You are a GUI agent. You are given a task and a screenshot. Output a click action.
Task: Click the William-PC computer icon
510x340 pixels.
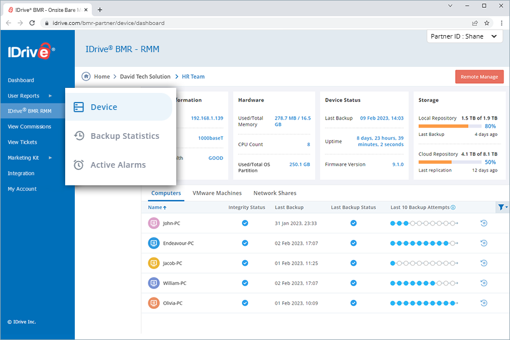click(x=154, y=283)
